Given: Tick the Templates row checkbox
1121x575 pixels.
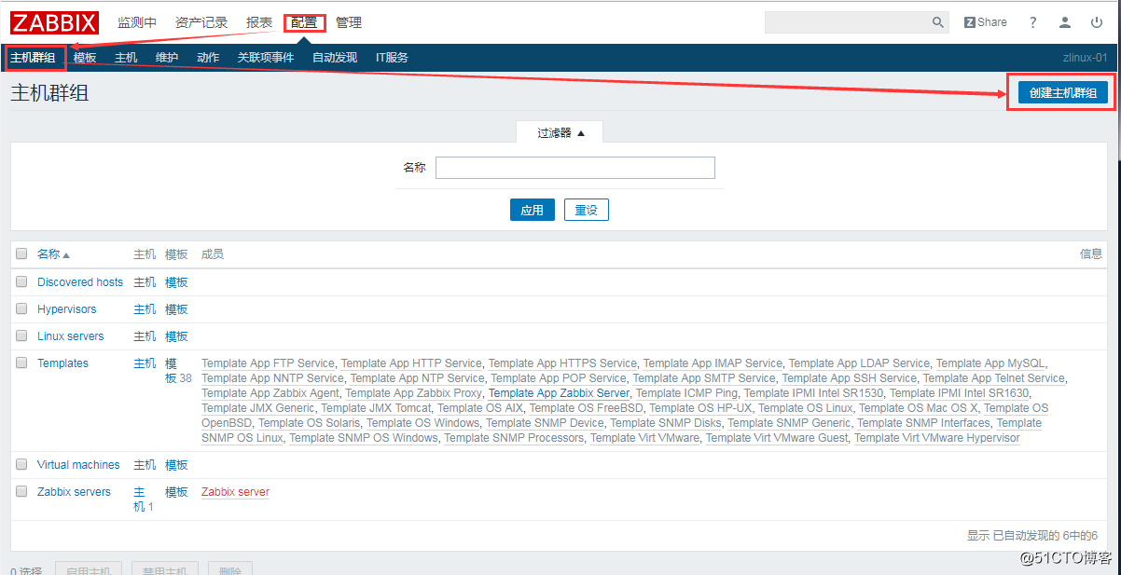Looking at the screenshot, I should tap(21, 363).
